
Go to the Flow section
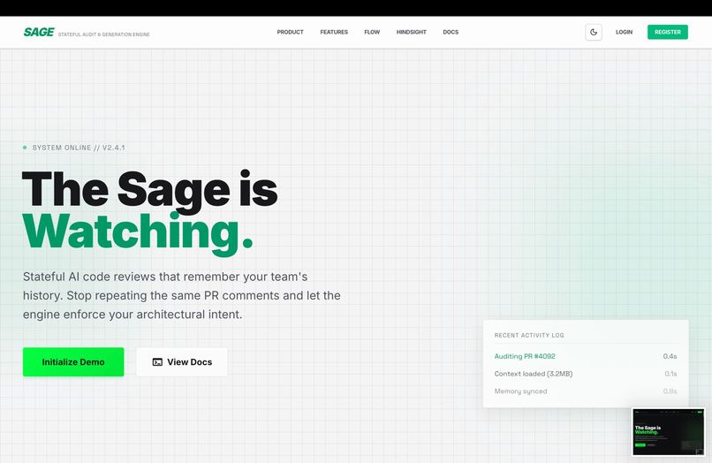[372, 33]
